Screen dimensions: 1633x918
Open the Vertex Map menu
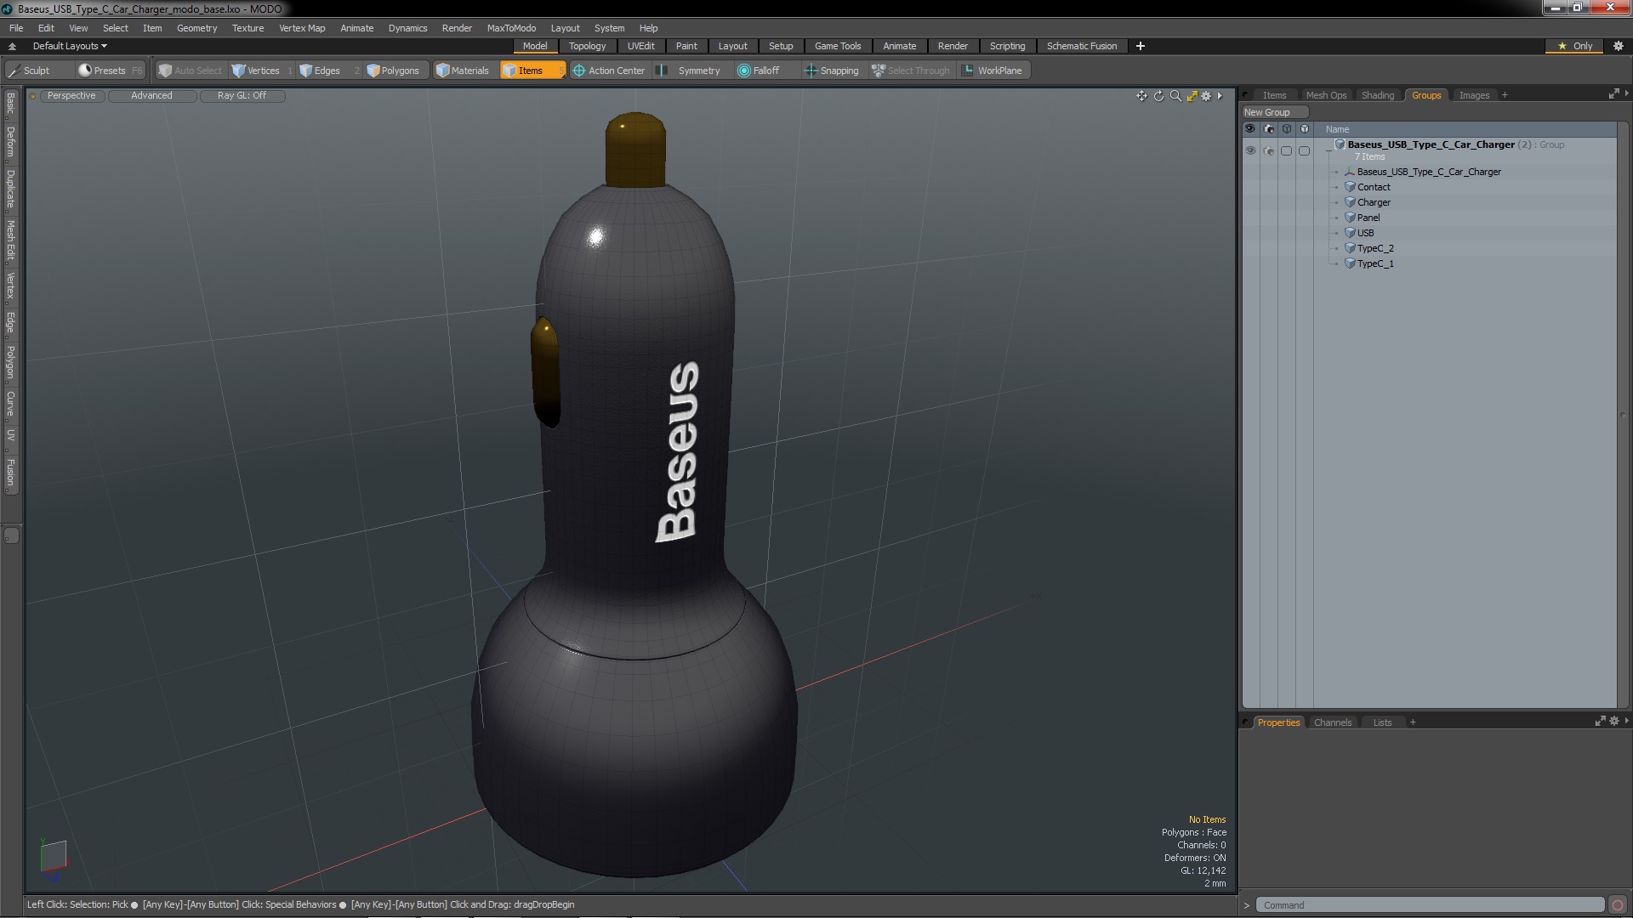tap(302, 28)
